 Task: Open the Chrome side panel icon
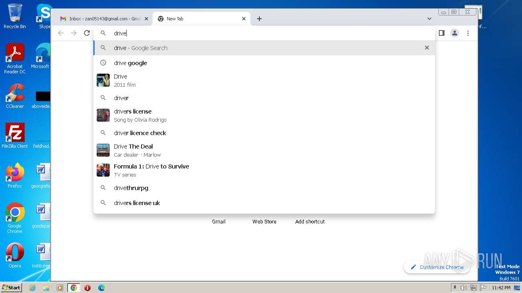point(441,33)
